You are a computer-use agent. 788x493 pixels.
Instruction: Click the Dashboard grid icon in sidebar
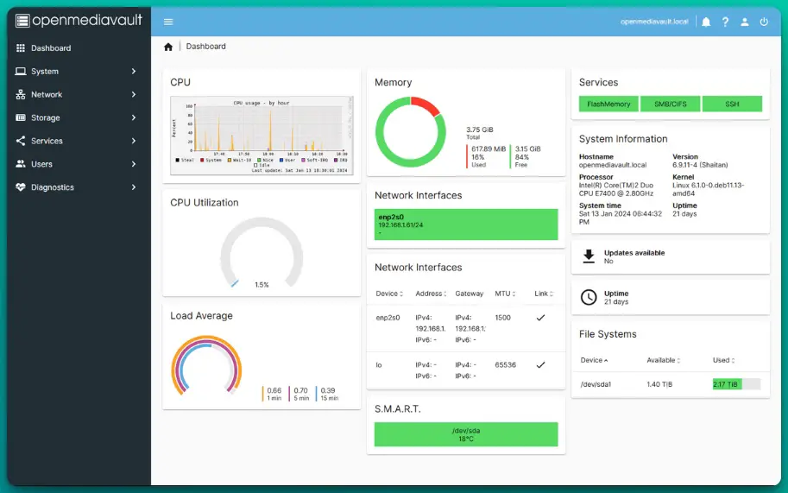[21, 47]
